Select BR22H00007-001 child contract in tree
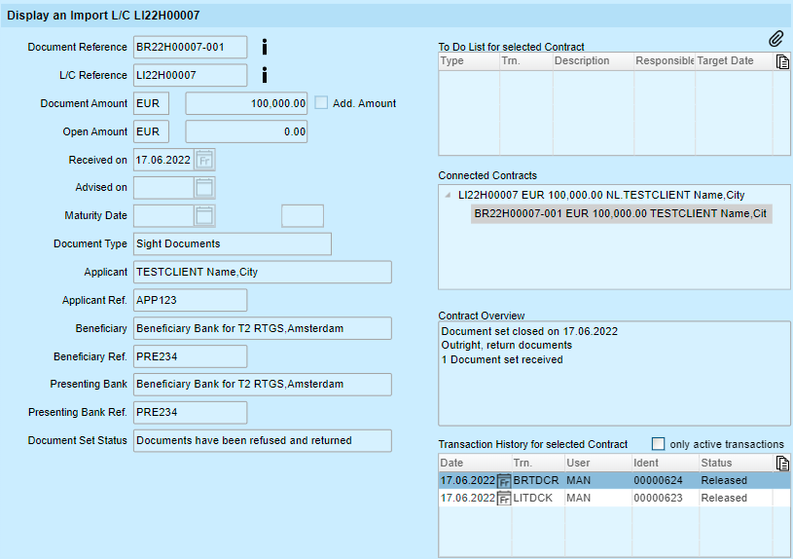 tap(621, 213)
